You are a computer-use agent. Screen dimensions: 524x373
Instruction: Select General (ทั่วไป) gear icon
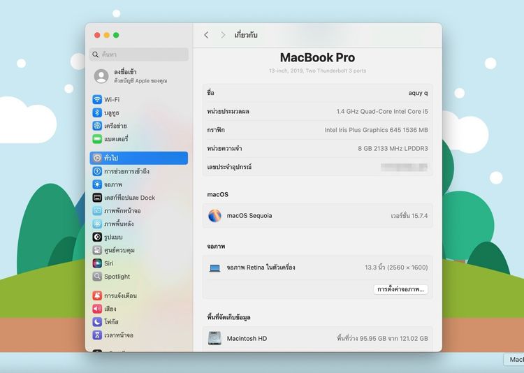97,158
